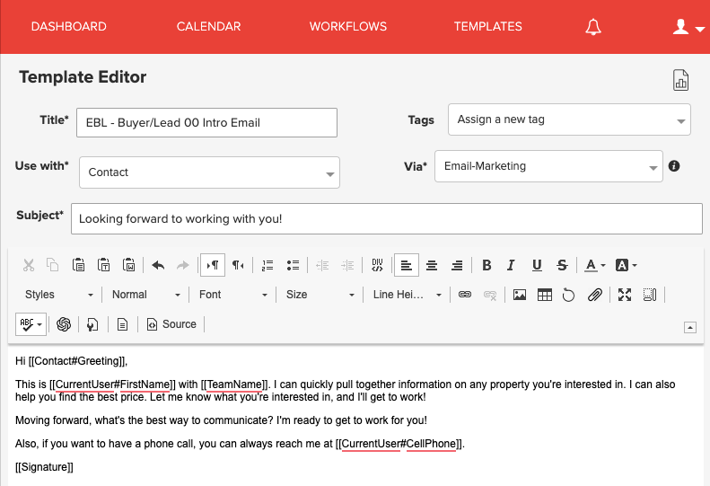Toggle strikethrough formatting
Viewport: 710px width, 486px height.
pos(562,265)
